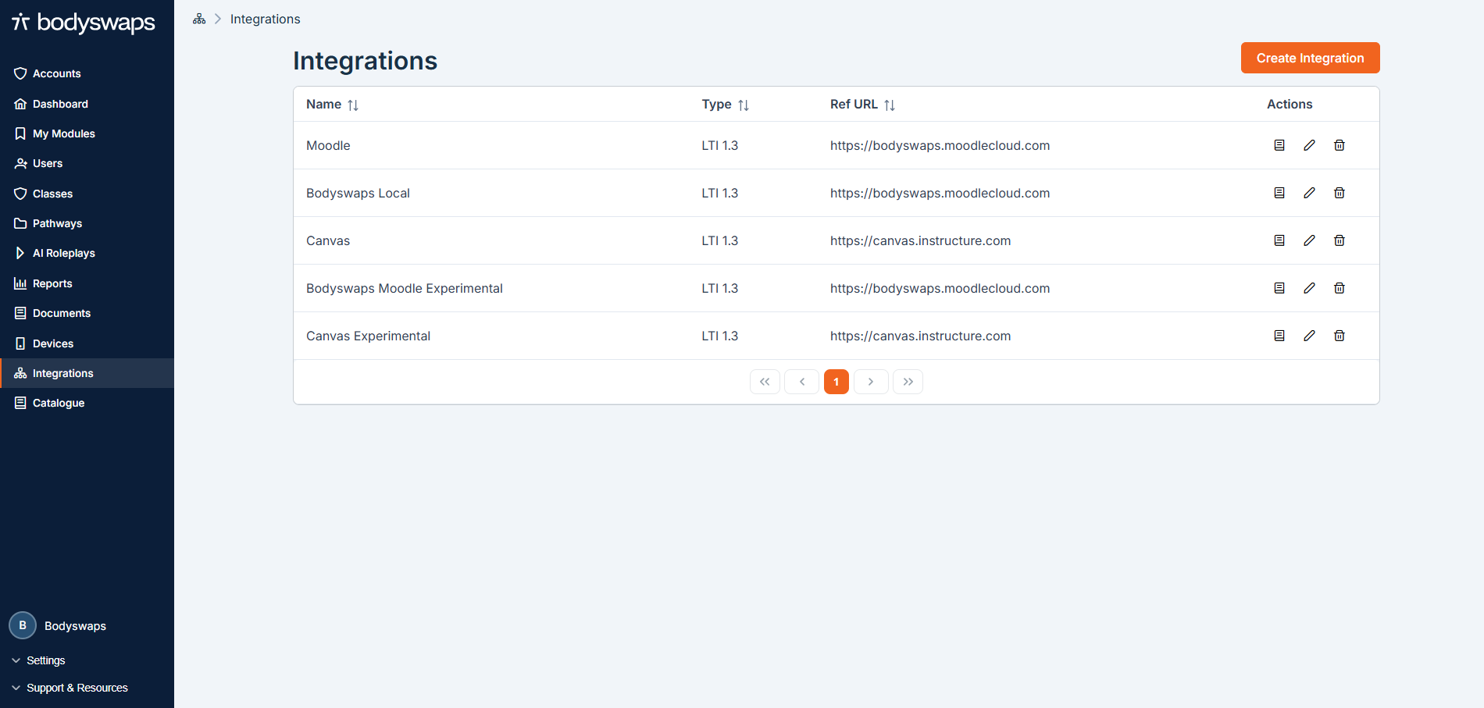The width and height of the screenshot is (1484, 708).
Task: Jump to the last page of results
Action: pyautogui.click(x=908, y=382)
